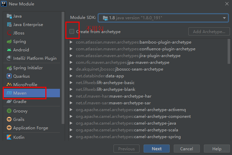Click the camel-archetype-spring row text
This screenshot has height=155, width=232.
point(128,137)
